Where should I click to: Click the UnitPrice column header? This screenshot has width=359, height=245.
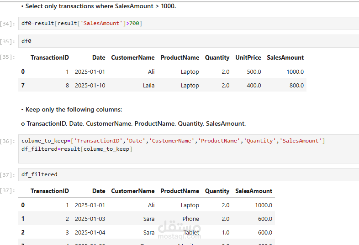pos(248,57)
